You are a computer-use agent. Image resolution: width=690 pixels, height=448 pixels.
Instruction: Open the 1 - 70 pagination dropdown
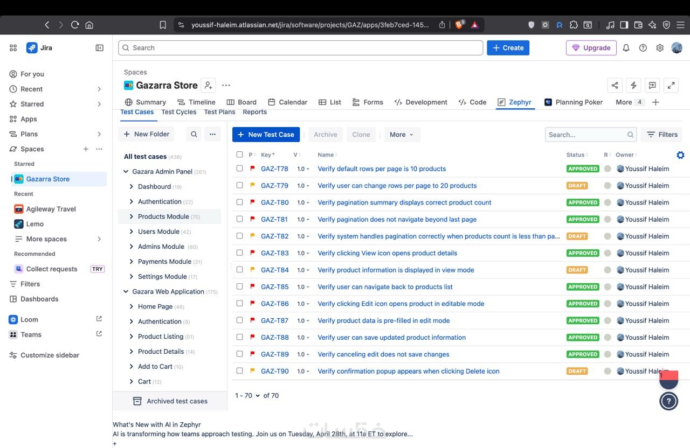pyautogui.click(x=247, y=395)
